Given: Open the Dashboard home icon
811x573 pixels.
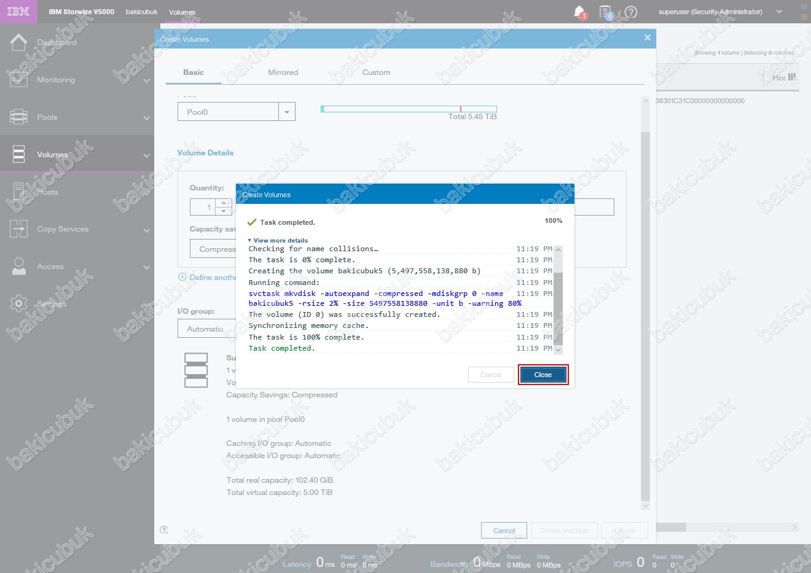Looking at the screenshot, I should (18, 42).
